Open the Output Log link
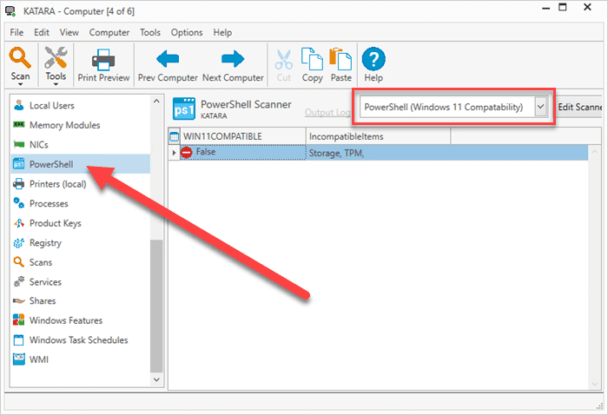Viewport: 608px width, 415px height. click(x=327, y=112)
